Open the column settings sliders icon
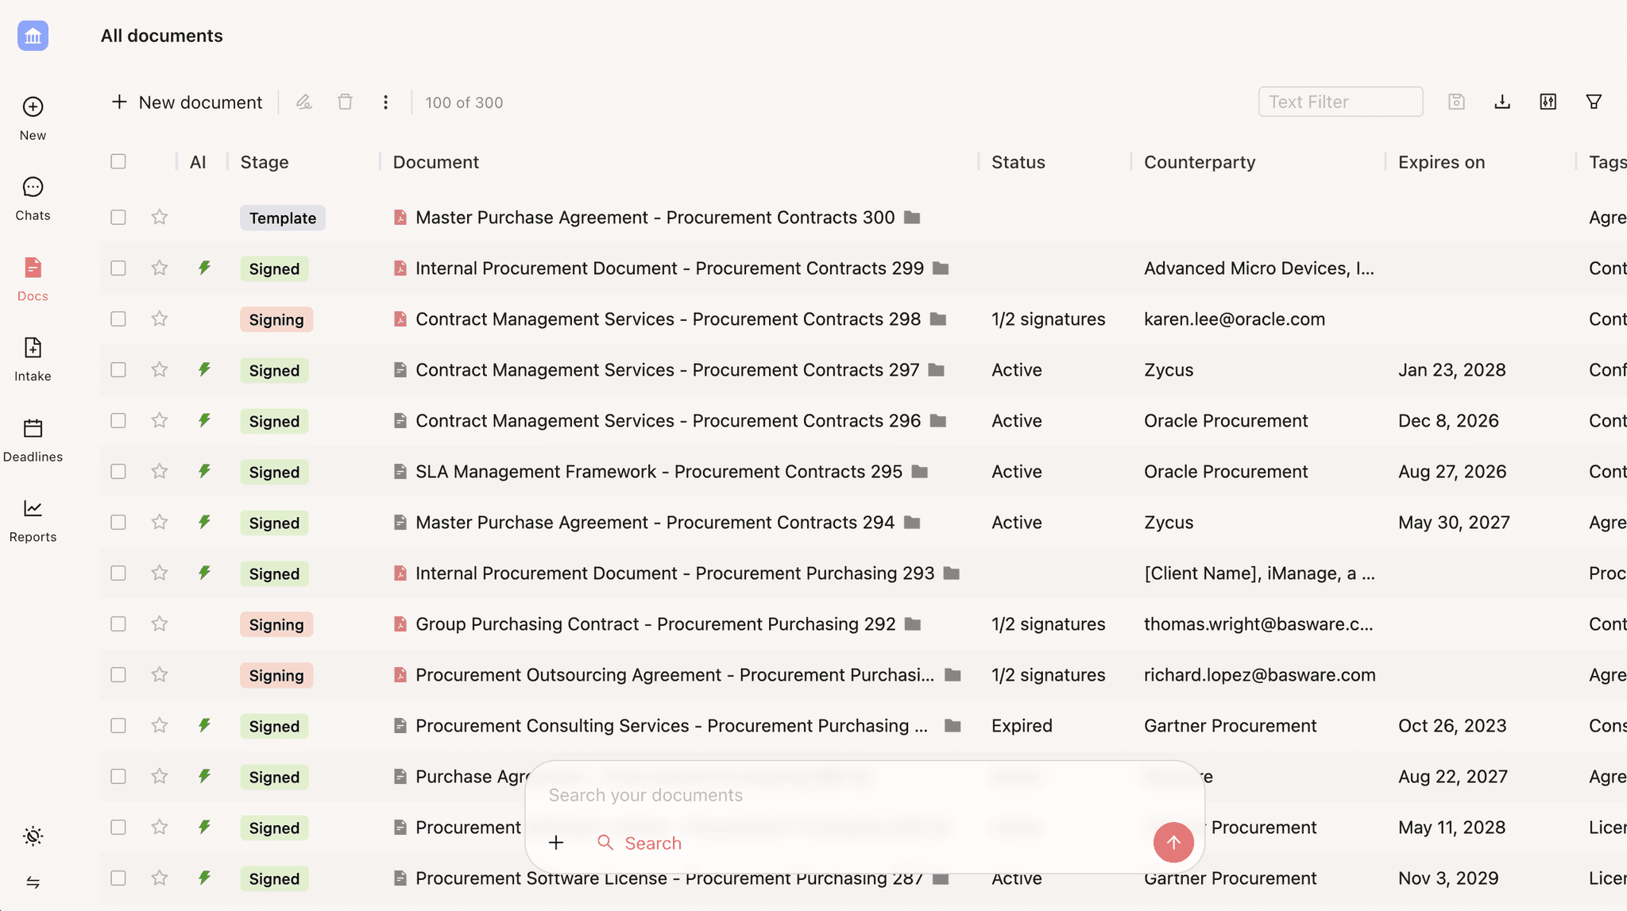The height and width of the screenshot is (911, 1627). [1548, 102]
